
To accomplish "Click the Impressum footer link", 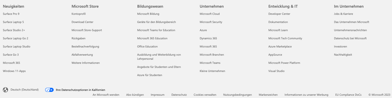I will (x=158, y=95).
